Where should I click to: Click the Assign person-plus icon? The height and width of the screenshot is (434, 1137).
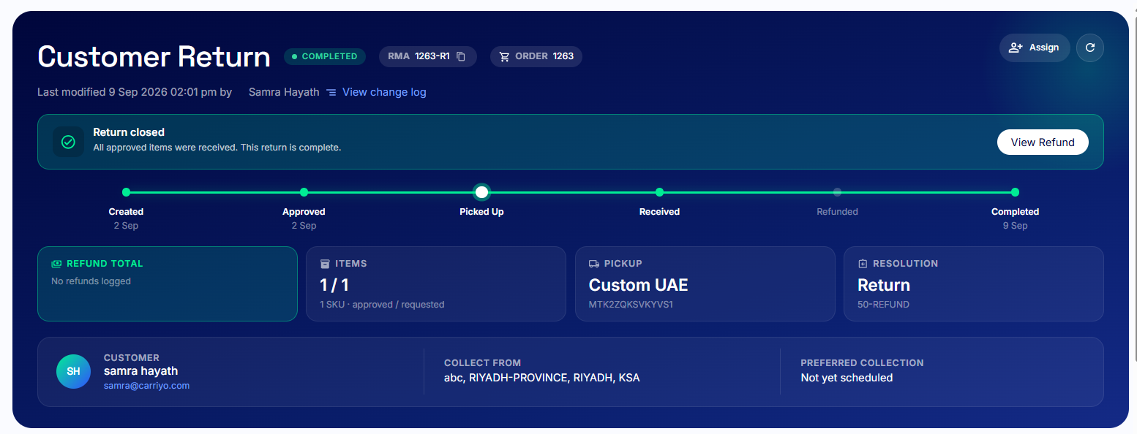pos(1016,47)
